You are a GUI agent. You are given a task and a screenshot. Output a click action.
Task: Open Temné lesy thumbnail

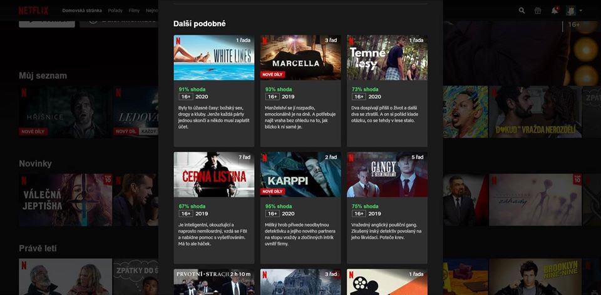tap(387, 57)
